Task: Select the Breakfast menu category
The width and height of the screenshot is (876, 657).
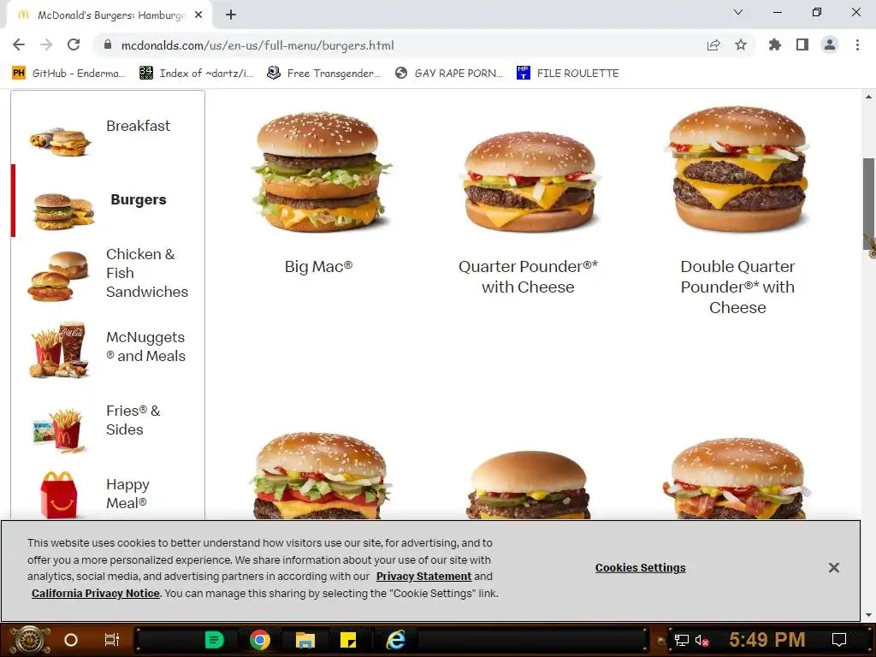Action: pyautogui.click(x=138, y=126)
